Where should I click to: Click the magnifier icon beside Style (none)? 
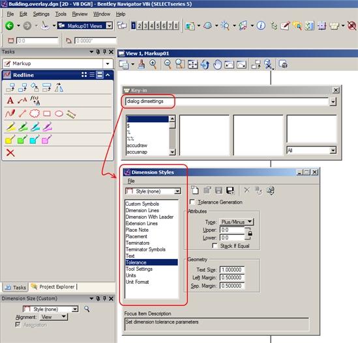(x=87, y=309)
